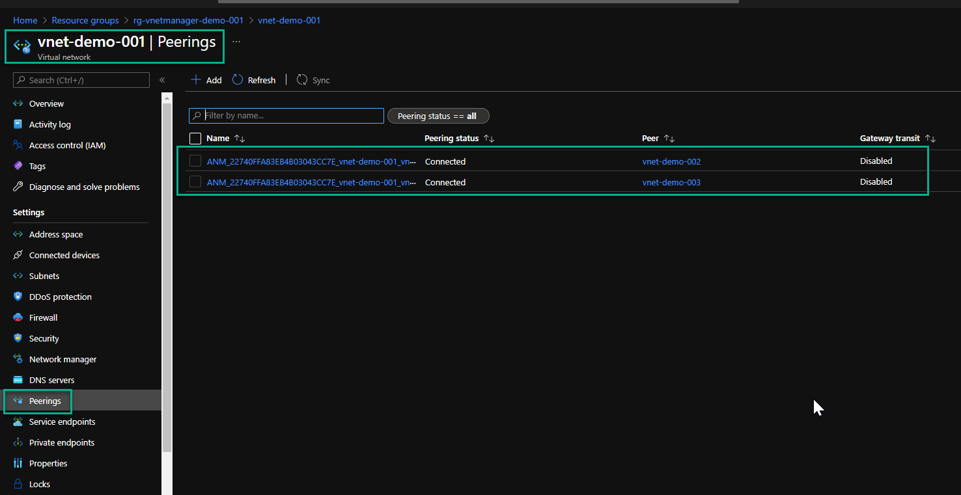Click the Sync arrows icon
961x495 pixels.
point(302,80)
